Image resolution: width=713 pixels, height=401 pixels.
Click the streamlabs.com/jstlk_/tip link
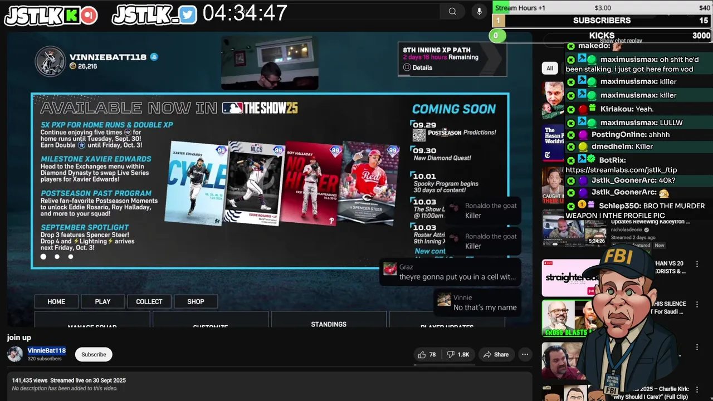point(621,170)
